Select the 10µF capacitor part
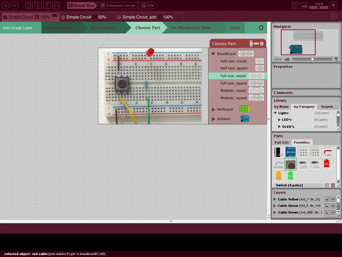Screen dimensions: 342x257 [279, 152]
